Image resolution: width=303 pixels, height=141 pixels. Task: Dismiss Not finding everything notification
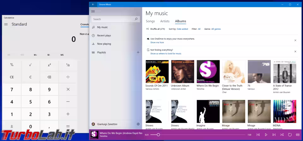(295, 52)
